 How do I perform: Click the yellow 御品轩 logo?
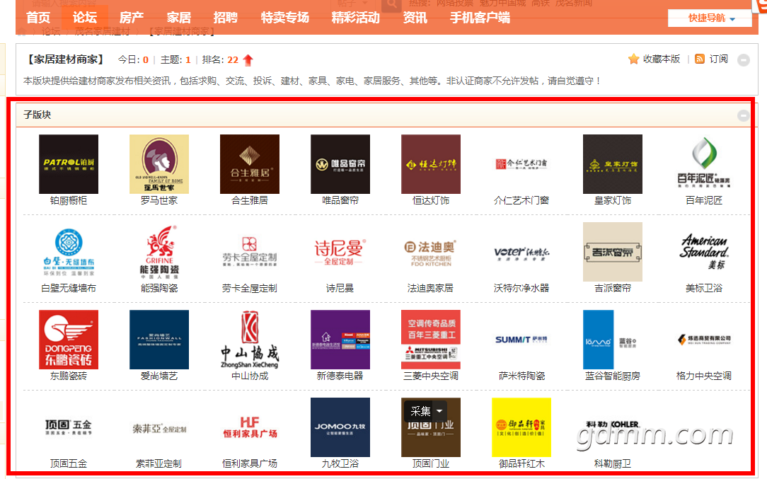[x=521, y=427]
